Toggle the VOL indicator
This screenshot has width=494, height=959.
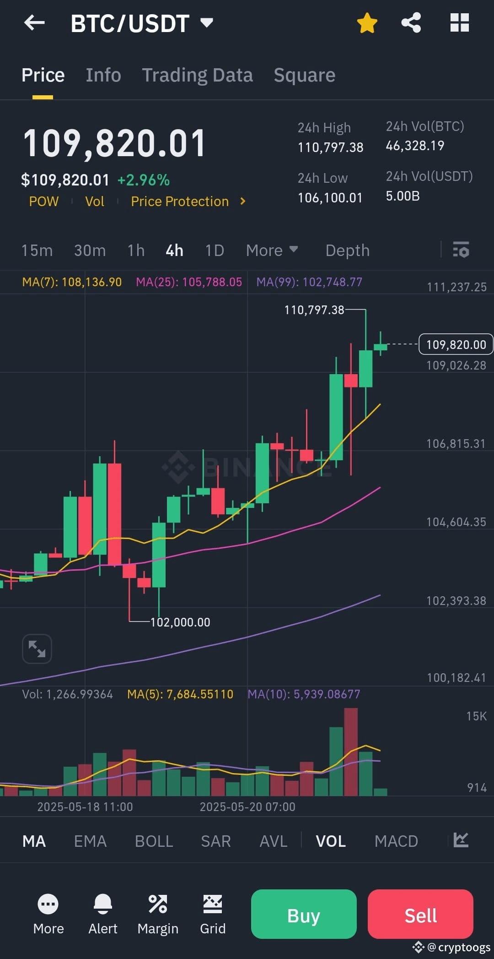click(x=330, y=841)
